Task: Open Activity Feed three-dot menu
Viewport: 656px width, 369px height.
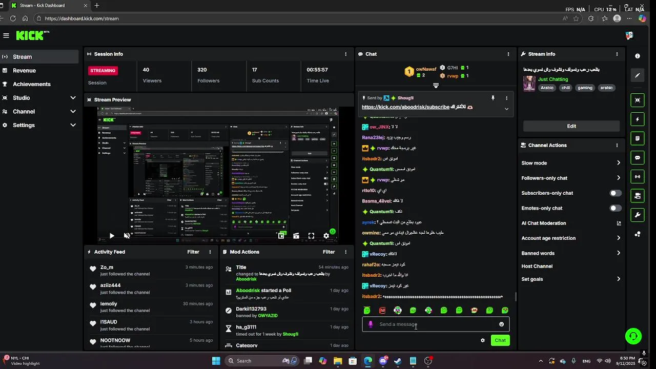Action: click(210, 252)
